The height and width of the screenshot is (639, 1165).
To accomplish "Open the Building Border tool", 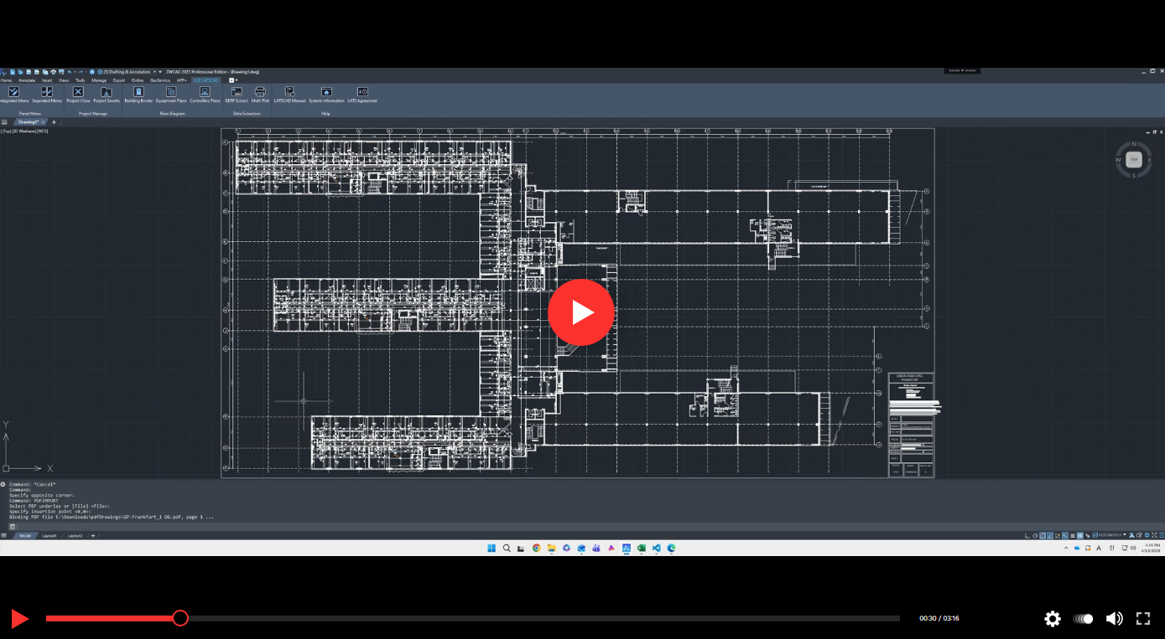I will [138, 92].
